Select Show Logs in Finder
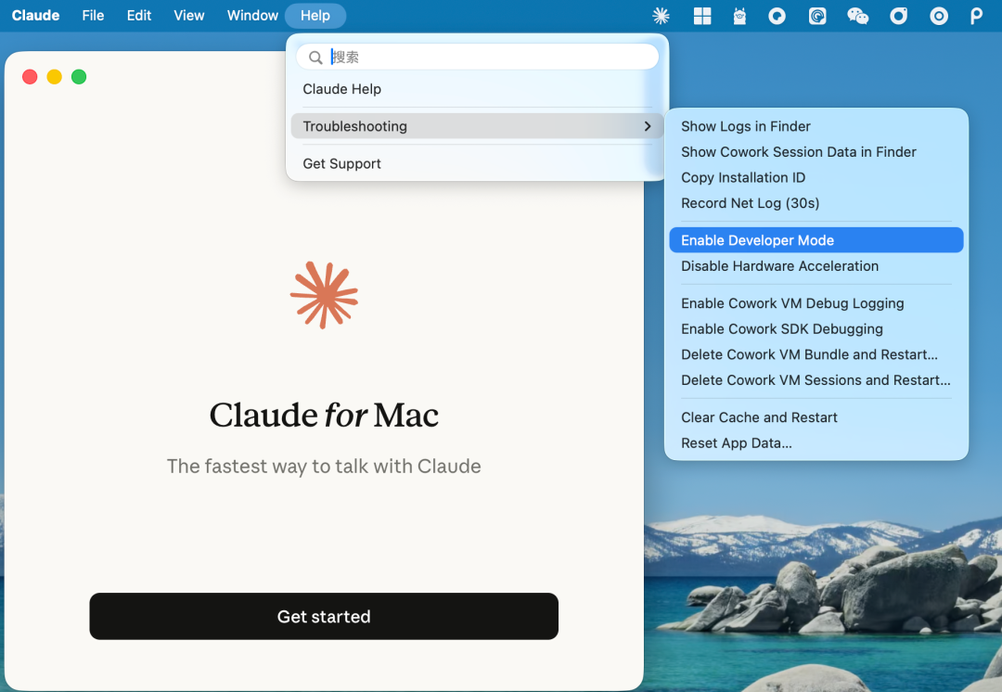This screenshot has height=692, width=1002. pos(745,126)
